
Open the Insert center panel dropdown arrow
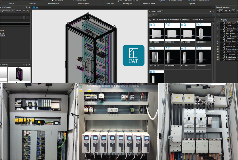[x=210, y=11]
